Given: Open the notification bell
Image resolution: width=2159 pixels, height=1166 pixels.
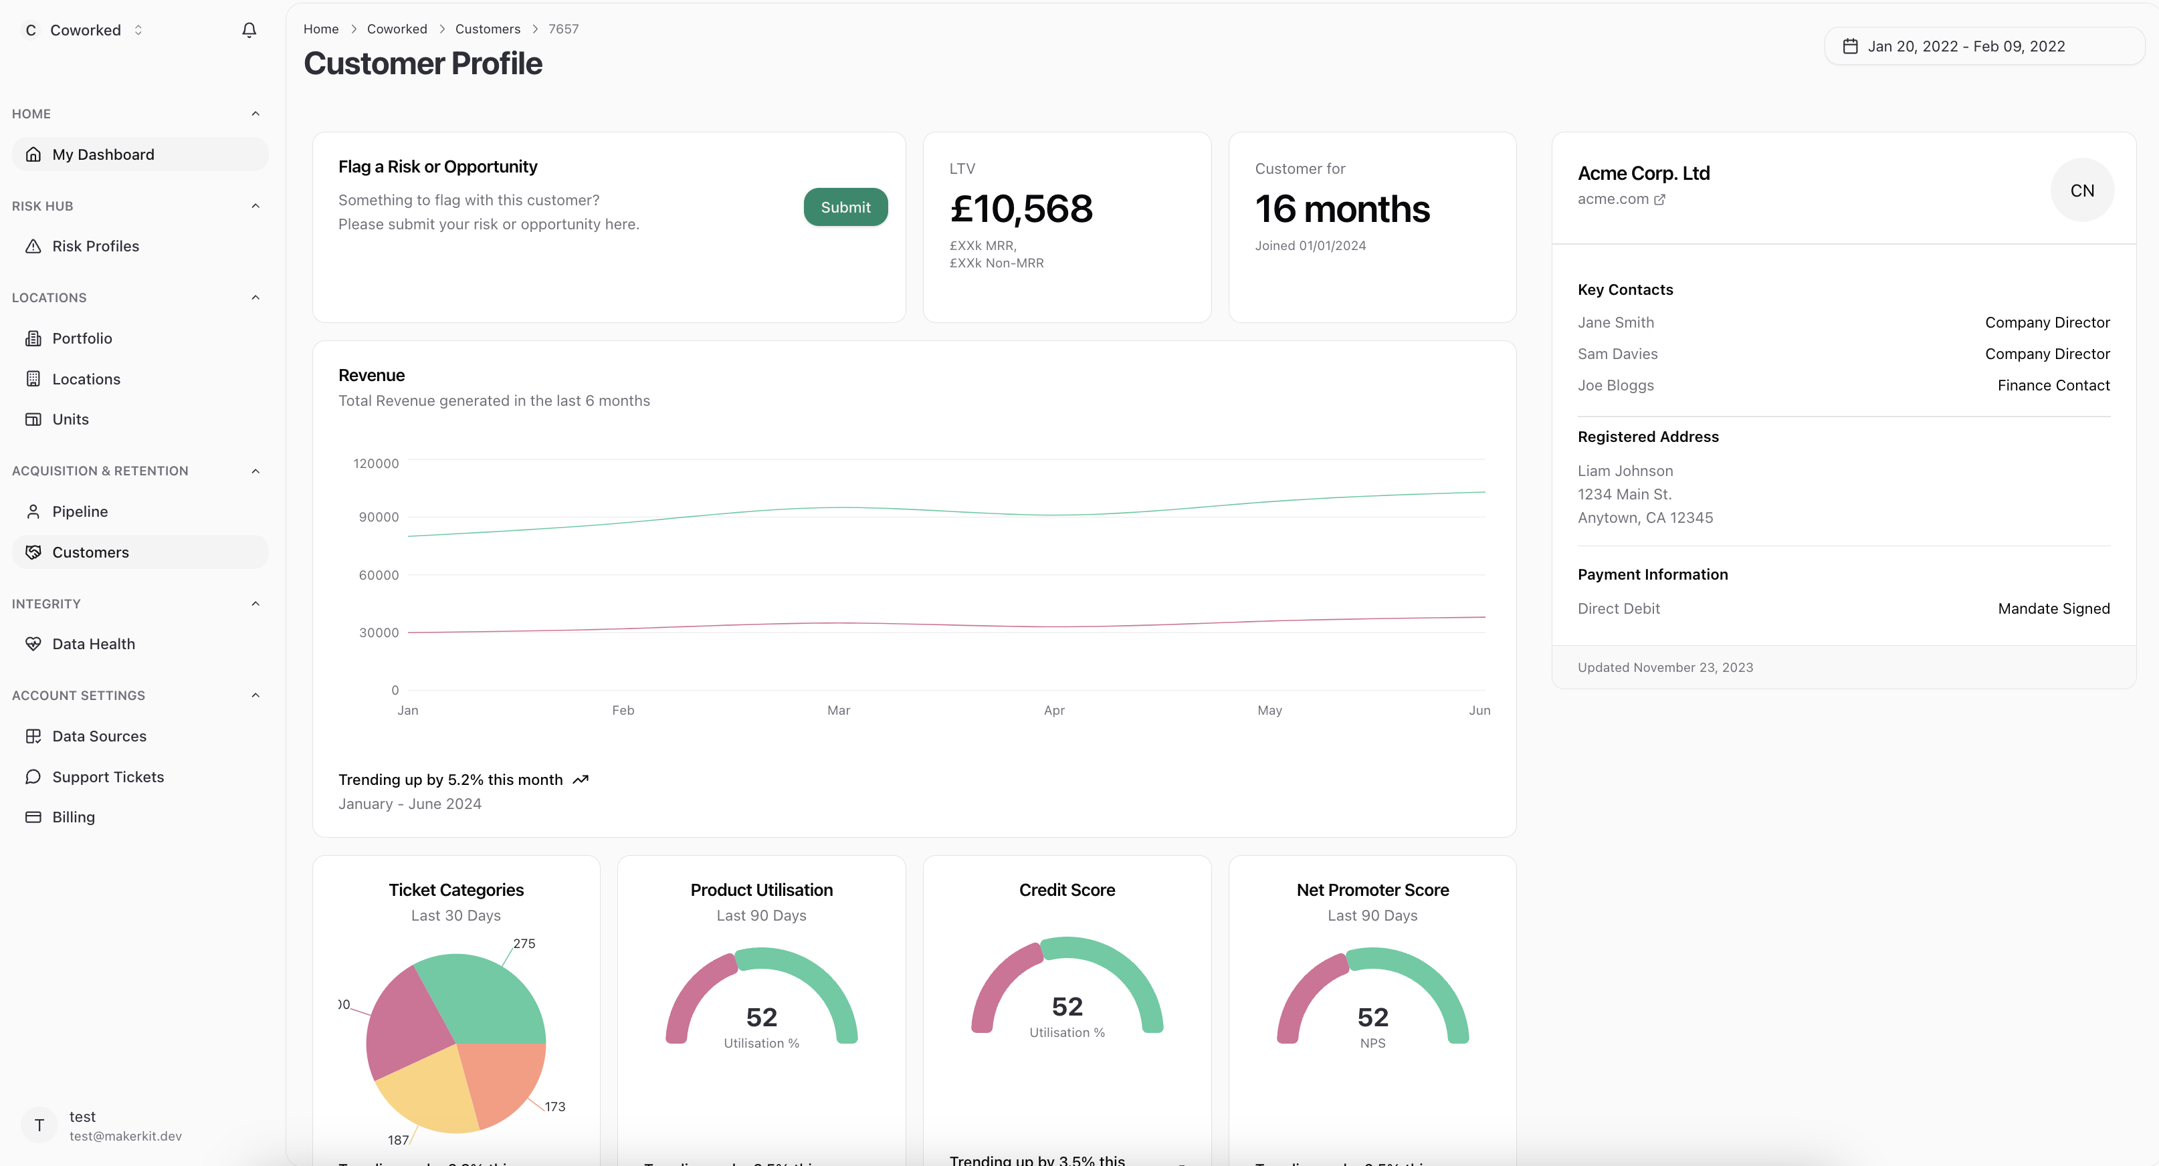Looking at the screenshot, I should pos(248,29).
